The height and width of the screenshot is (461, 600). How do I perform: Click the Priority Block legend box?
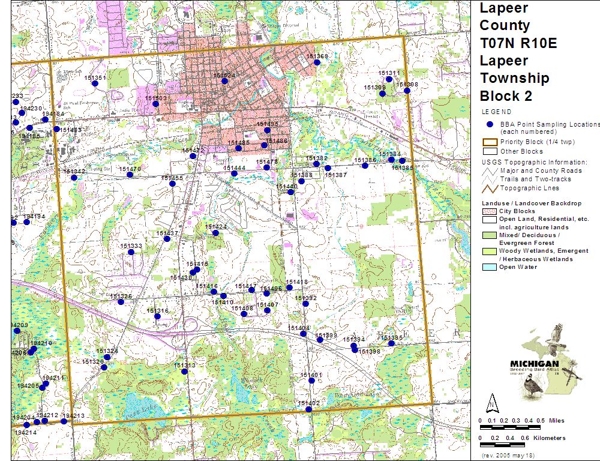point(490,142)
